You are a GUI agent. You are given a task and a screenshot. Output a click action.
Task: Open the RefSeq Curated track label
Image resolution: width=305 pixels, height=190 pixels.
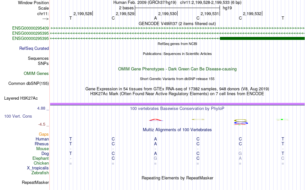click(x=34, y=48)
